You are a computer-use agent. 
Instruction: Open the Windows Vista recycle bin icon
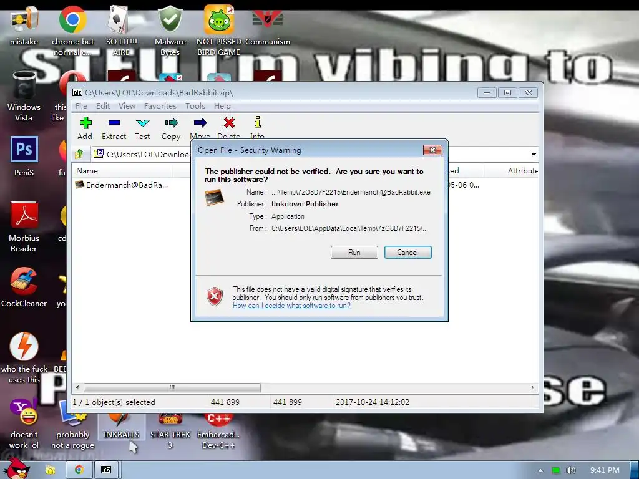pyautogui.click(x=24, y=96)
